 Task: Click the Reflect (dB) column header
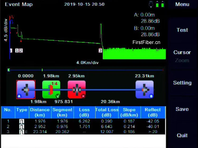152,112
